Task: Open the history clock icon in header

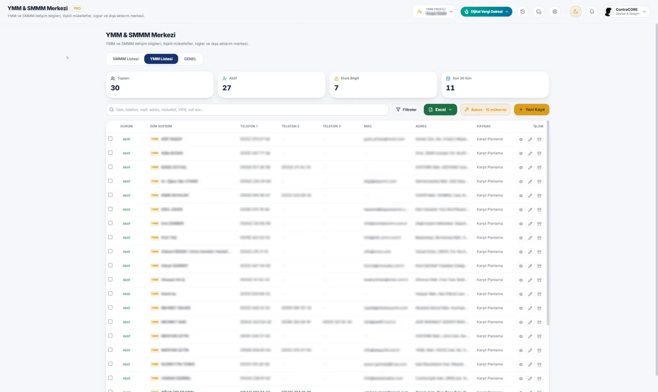Action: coord(523,12)
